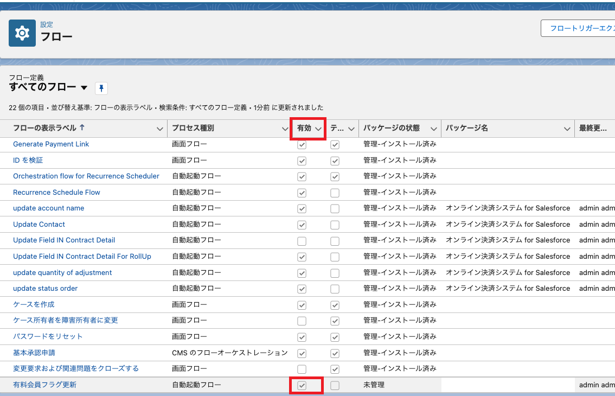Click CMS のフローオーケストレーション process type cell
This screenshot has width=615, height=396.
230,353
